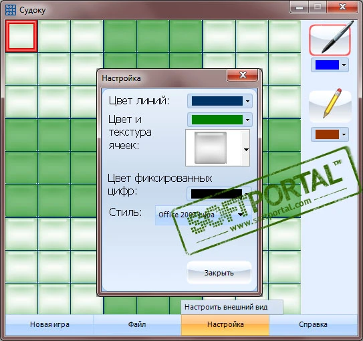Click the Закрыть button
363x341 pixels.
(219, 273)
